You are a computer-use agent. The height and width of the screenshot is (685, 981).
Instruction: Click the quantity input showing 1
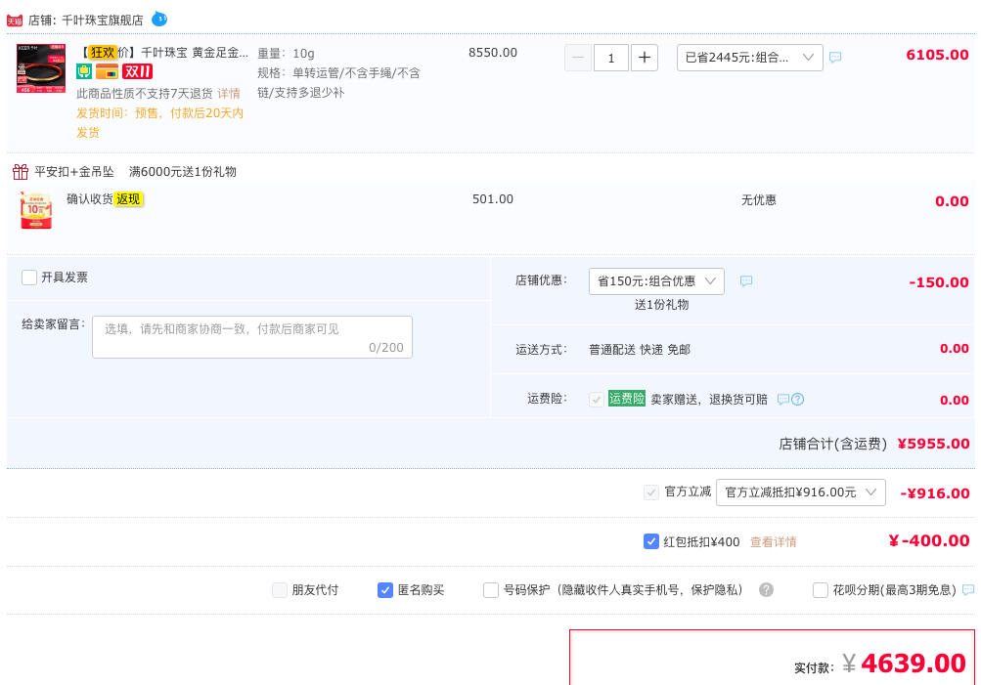[610, 58]
